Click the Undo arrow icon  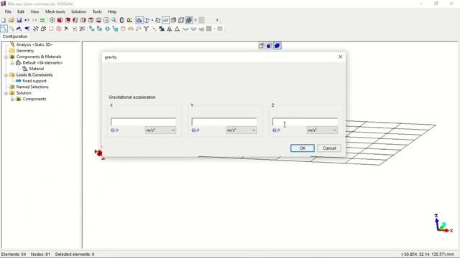pos(27,20)
